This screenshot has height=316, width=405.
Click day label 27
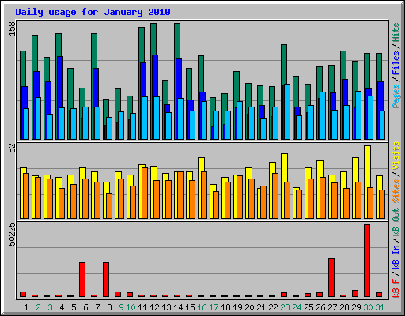pyautogui.click(x=332, y=307)
